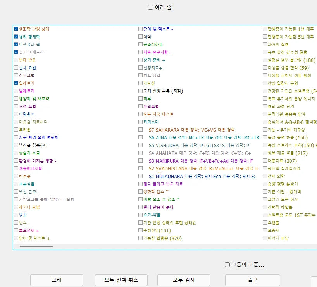Click the list's horizontal scrollbar thumb
This screenshot has width=317, height=287.
(36, 246)
